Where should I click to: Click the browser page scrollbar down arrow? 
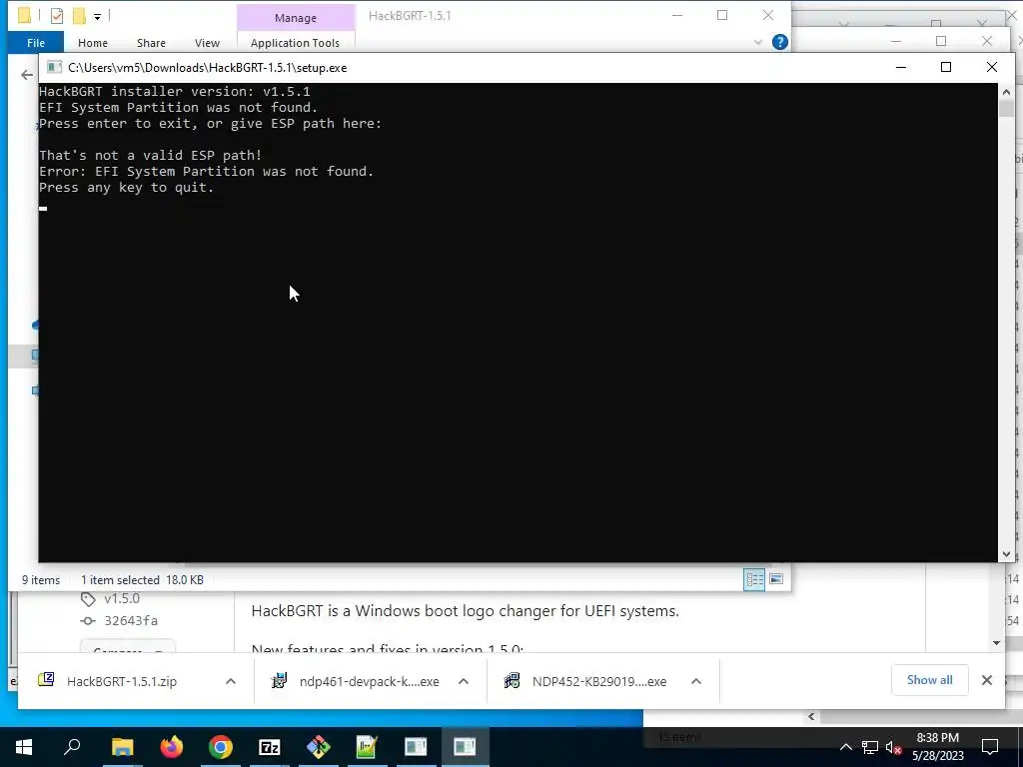[x=996, y=643]
